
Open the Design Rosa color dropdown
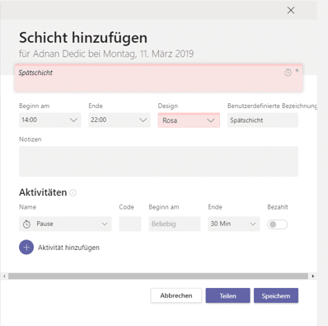[x=189, y=120]
